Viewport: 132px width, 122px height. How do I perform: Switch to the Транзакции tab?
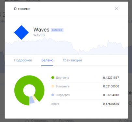pyautogui.click(x=72, y=60)
